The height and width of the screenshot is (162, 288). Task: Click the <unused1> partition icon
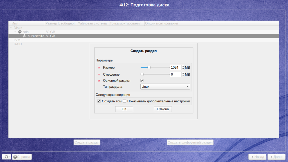click(x=24, y=36)
